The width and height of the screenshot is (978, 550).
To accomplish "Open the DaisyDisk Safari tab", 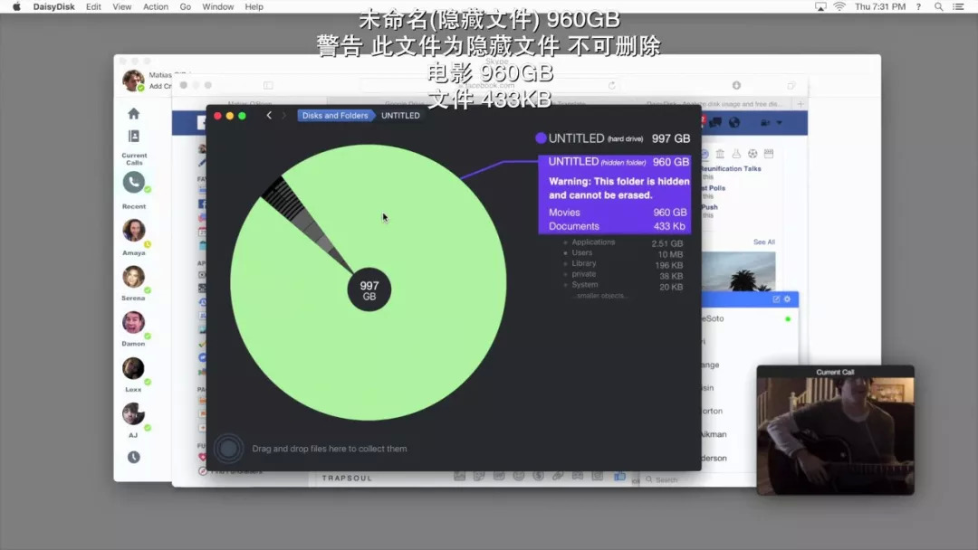I will (714, 104).
